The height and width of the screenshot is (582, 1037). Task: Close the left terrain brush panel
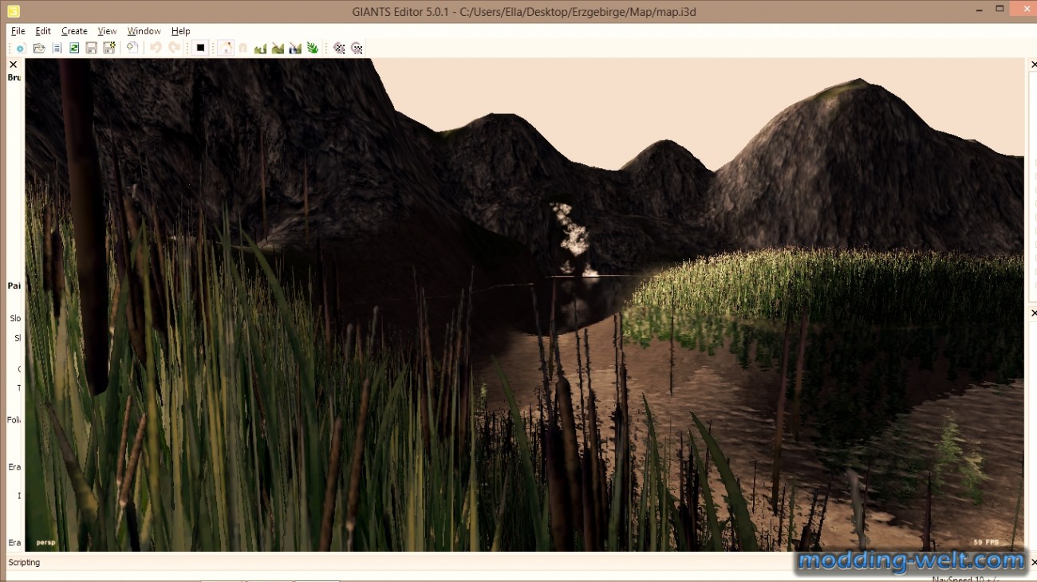tap(13, 65)
